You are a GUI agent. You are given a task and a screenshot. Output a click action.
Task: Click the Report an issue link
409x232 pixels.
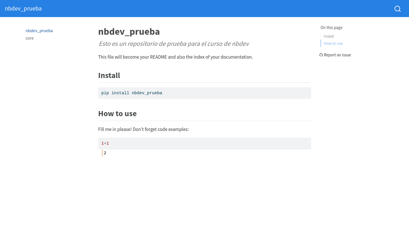[337, 55]
